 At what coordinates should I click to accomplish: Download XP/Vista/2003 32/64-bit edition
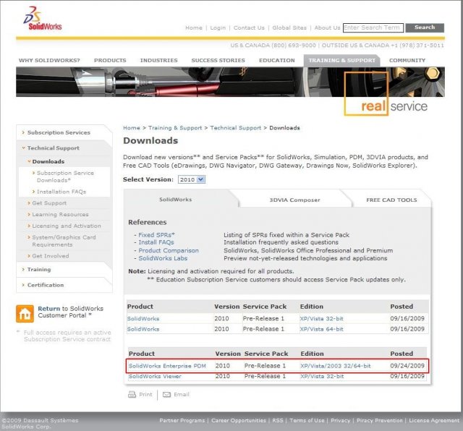[336, 366]
